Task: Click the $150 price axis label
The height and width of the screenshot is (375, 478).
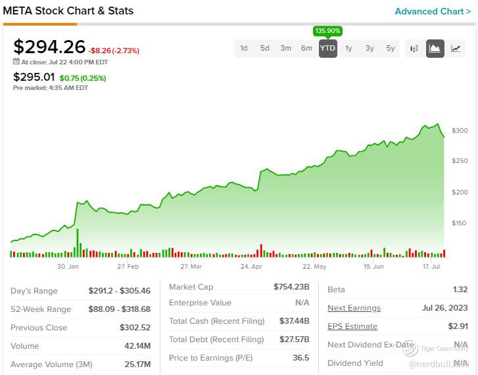Action: (x=459, y=223)
